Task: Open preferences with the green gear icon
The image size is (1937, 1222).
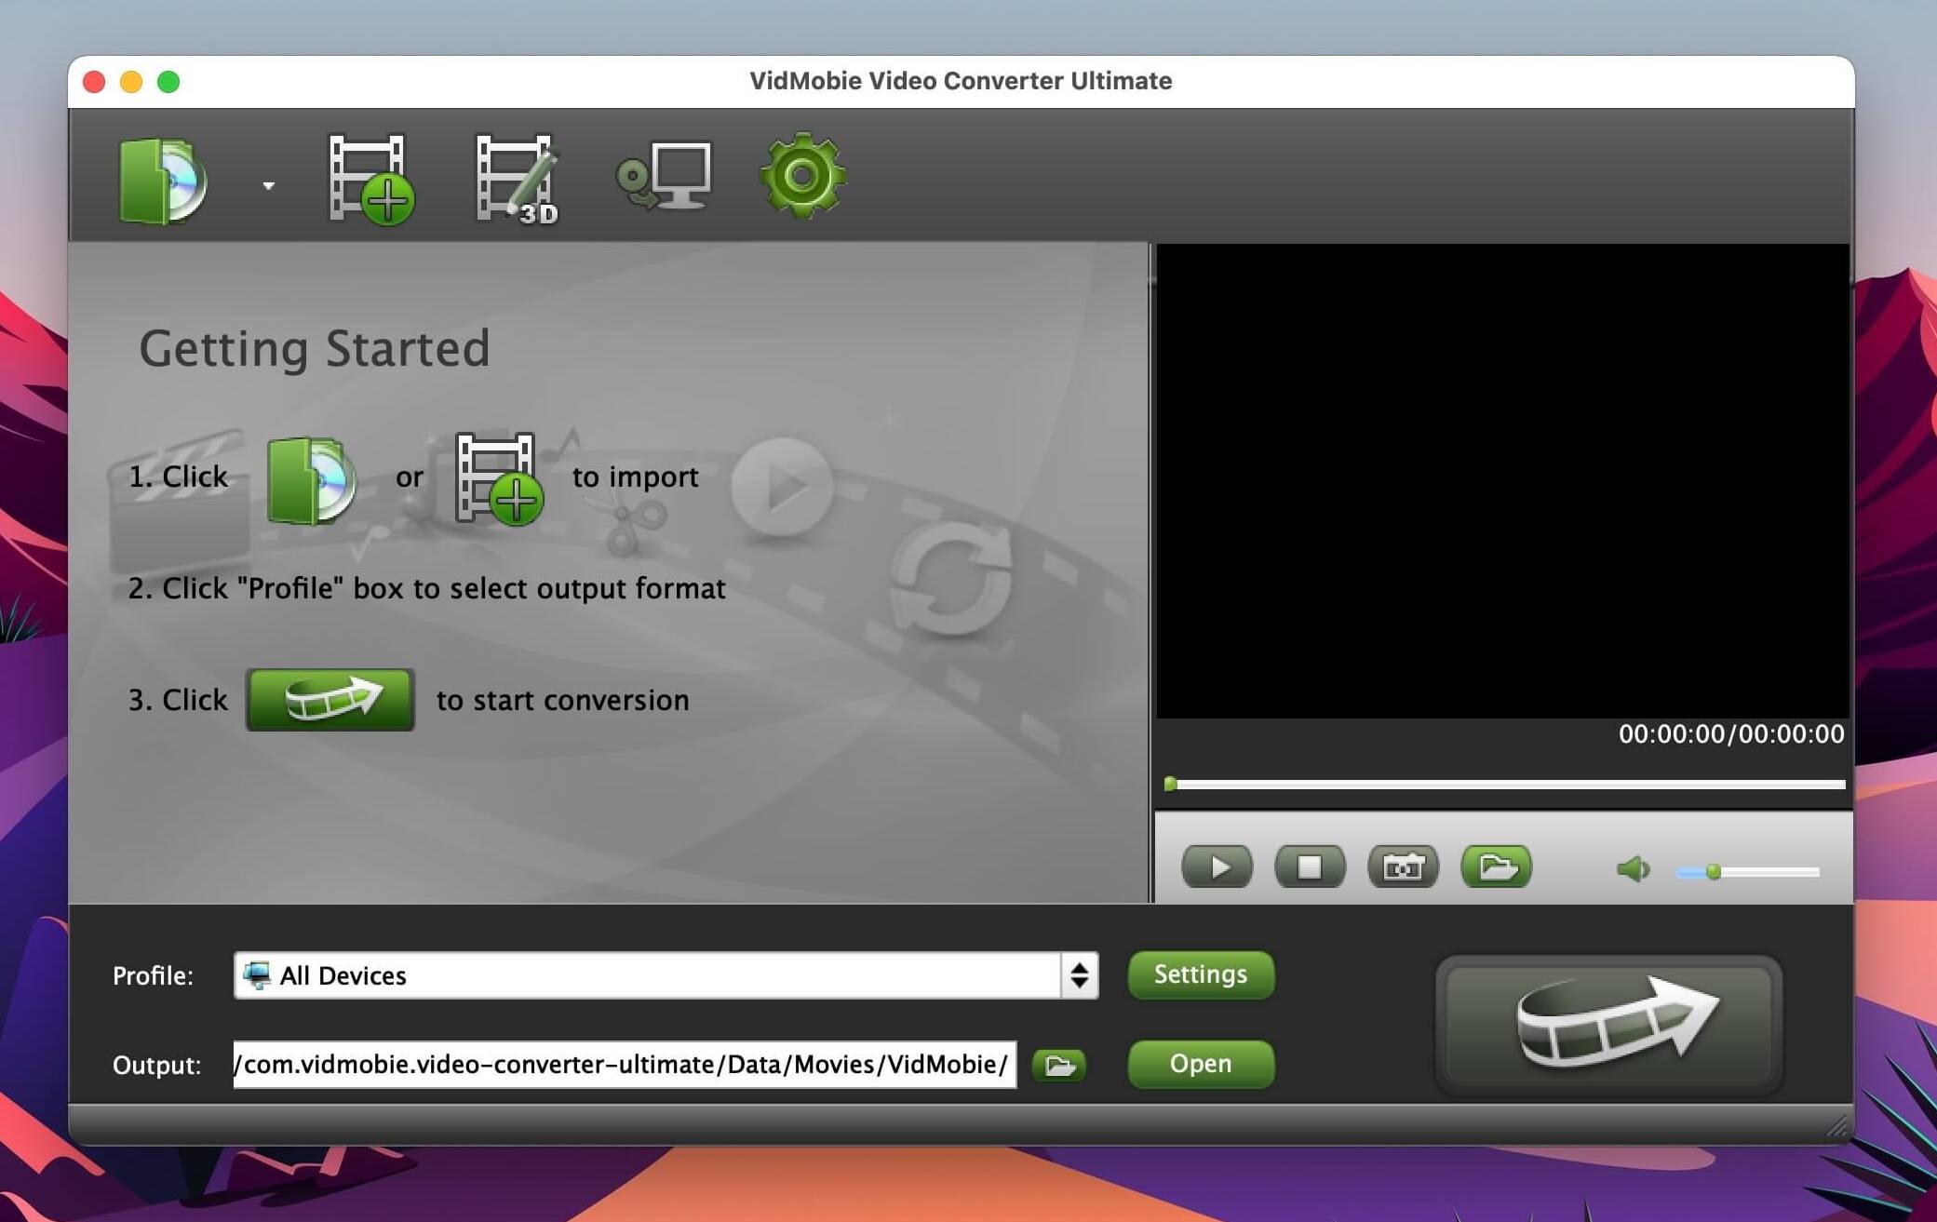Action: pyautogui.click(x=802, y=176)
